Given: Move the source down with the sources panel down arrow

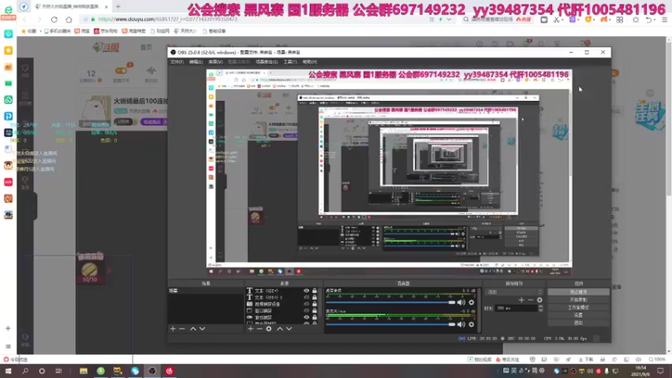Looking at the screenshot, I should (x=289, y=328).
